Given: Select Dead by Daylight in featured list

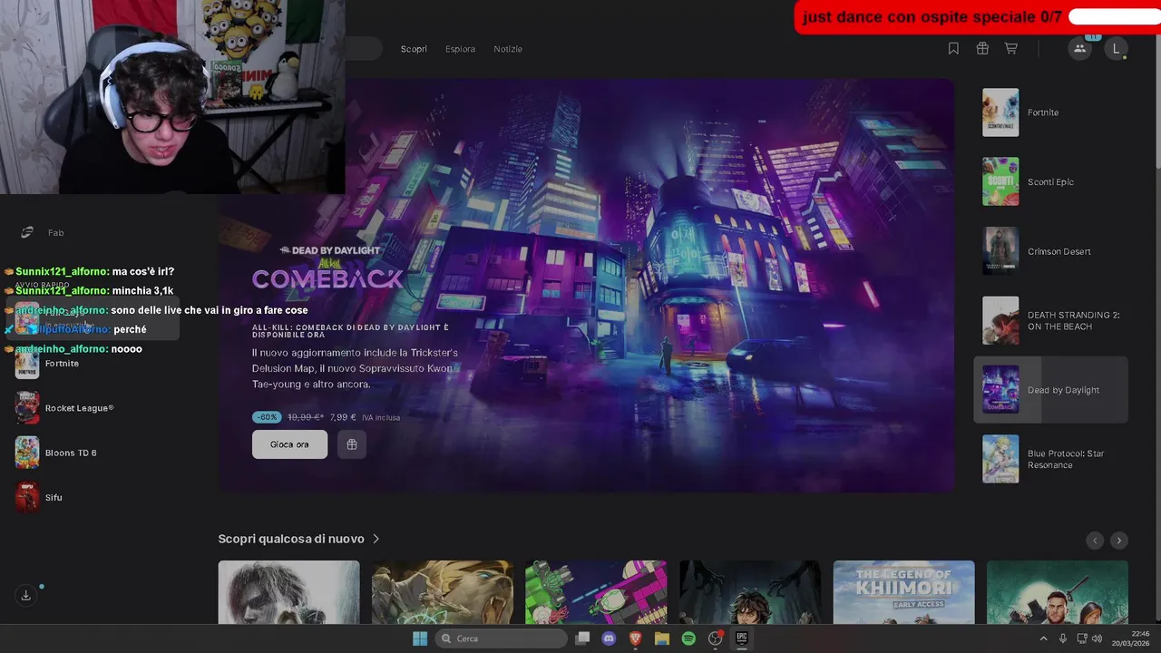Looking at the screenshot, I should (x=1050, y=390).
